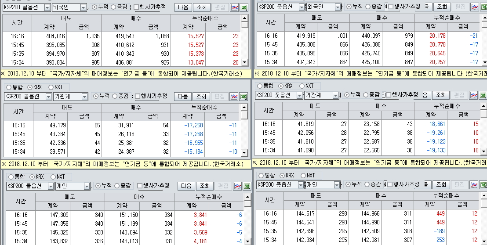Image resolution: width=487 pixels, height=245 pixels.
Task: Open 외국인 investor dropdown in put option panel
Action: 337,7
